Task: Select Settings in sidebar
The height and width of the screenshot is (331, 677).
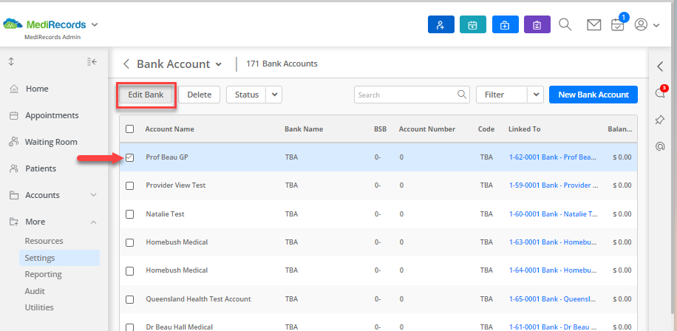Action: (x=59, y=258)
